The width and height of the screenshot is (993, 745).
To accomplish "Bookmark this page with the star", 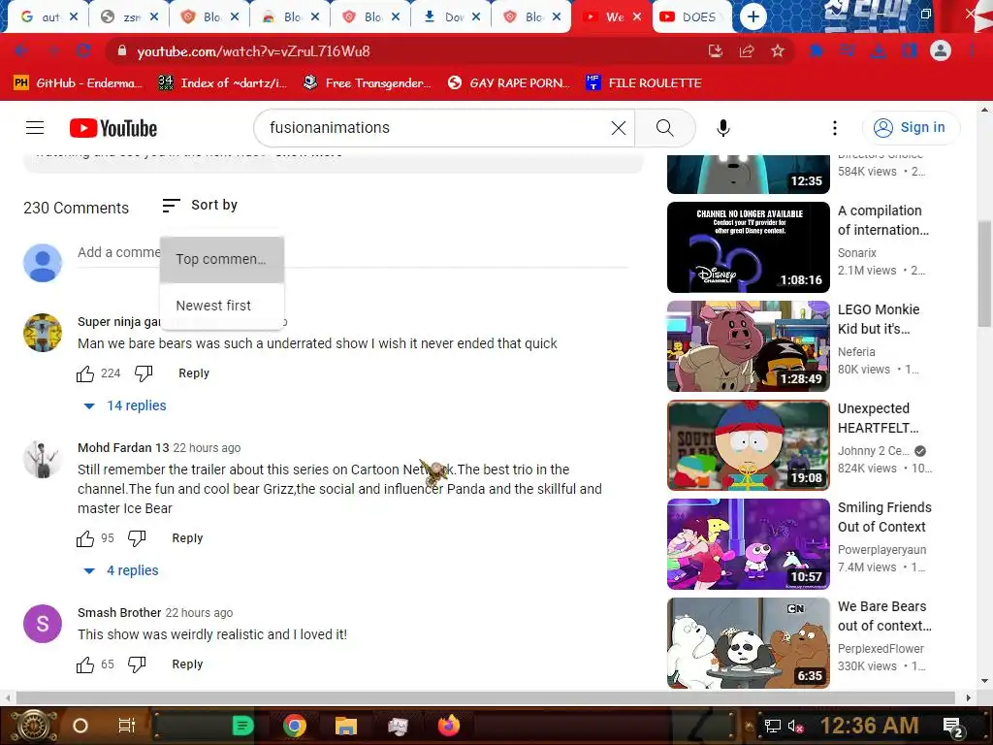I will click(x=778, y=50).
